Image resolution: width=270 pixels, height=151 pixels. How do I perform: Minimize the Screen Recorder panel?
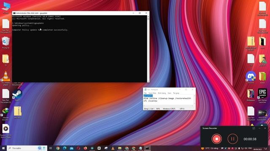pos(259,128)
